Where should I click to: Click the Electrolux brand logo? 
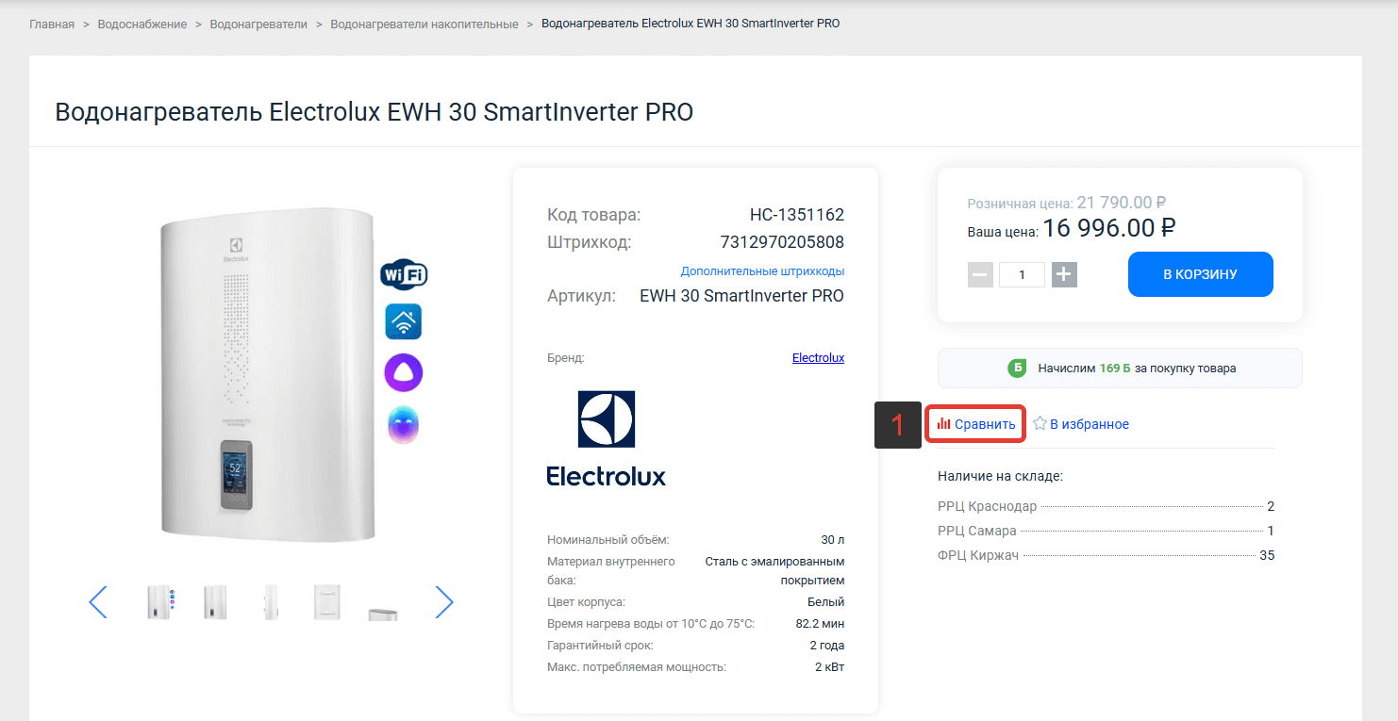606,438
